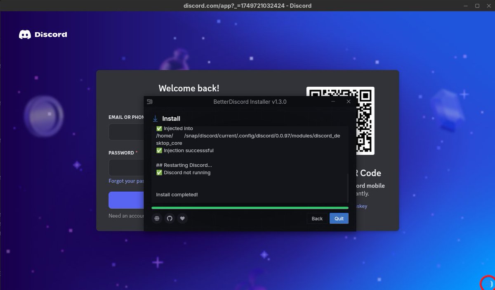Click the download arrow icon beside Install

(156, 119)
